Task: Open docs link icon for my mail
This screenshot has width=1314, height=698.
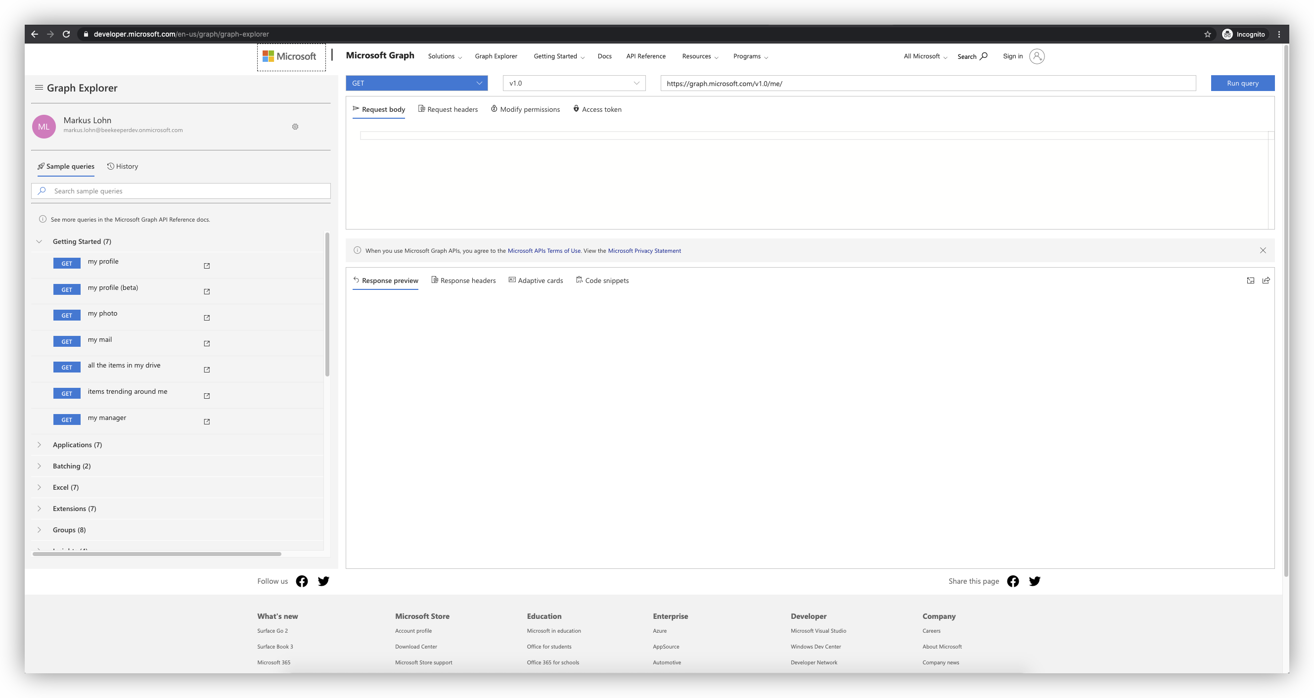Action: 207,343
